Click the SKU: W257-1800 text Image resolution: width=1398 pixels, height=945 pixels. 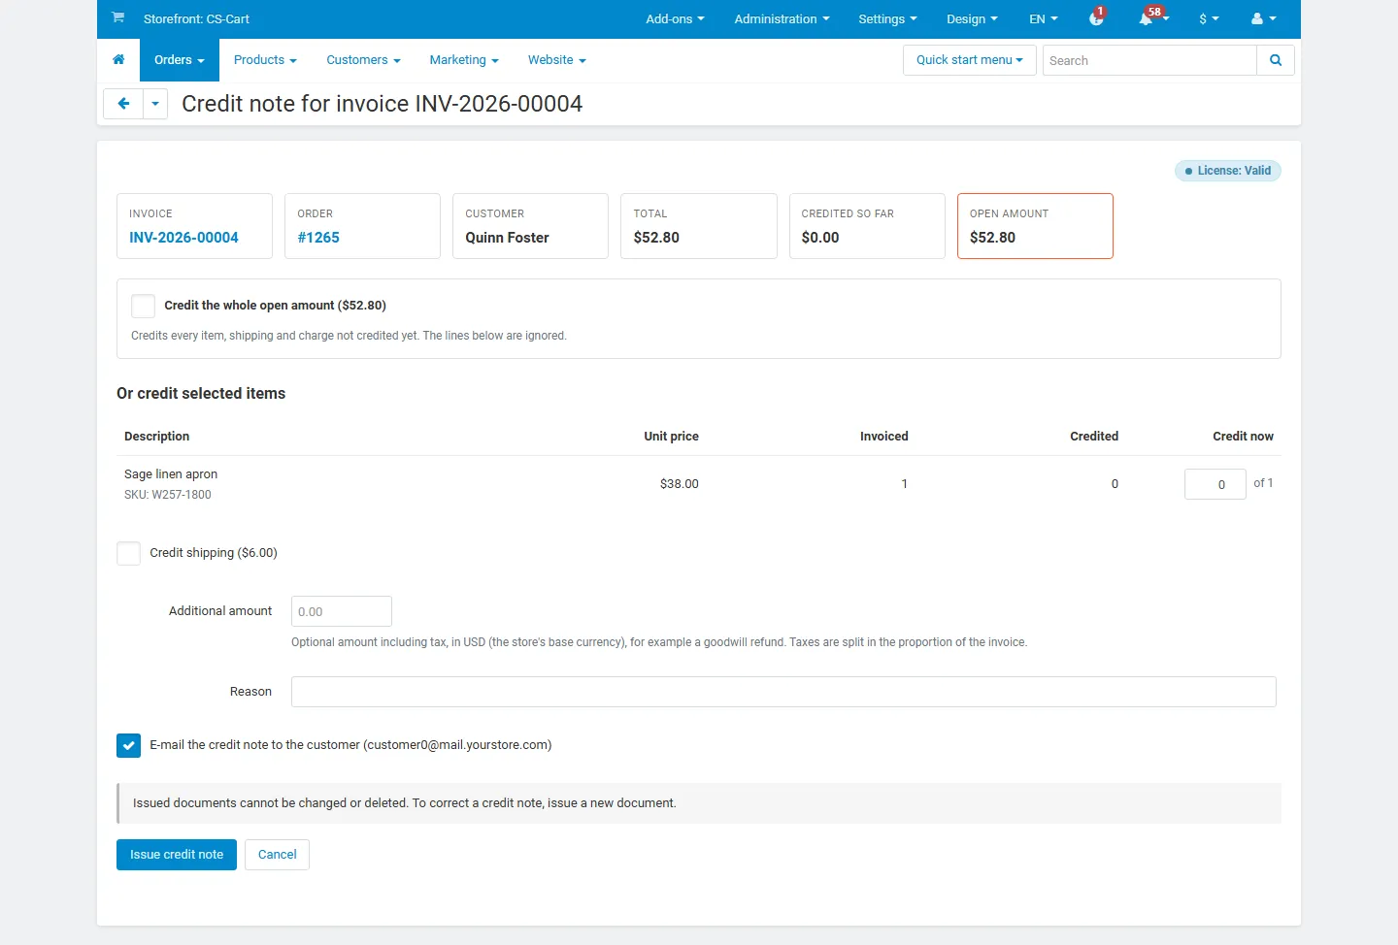click(x=168, y=495)
